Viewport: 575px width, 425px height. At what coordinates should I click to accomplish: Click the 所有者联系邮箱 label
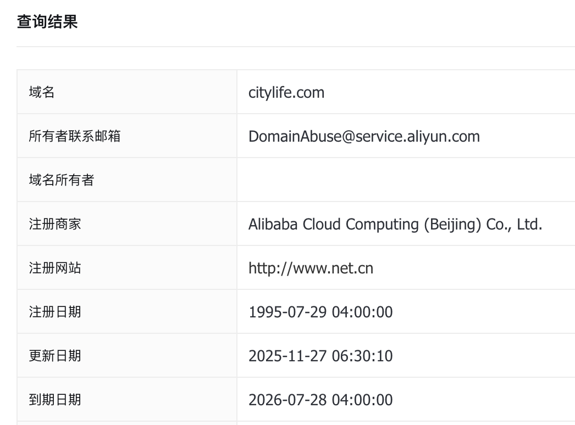point(74,136)
